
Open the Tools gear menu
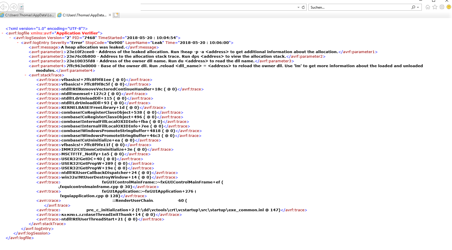[442, 7]
